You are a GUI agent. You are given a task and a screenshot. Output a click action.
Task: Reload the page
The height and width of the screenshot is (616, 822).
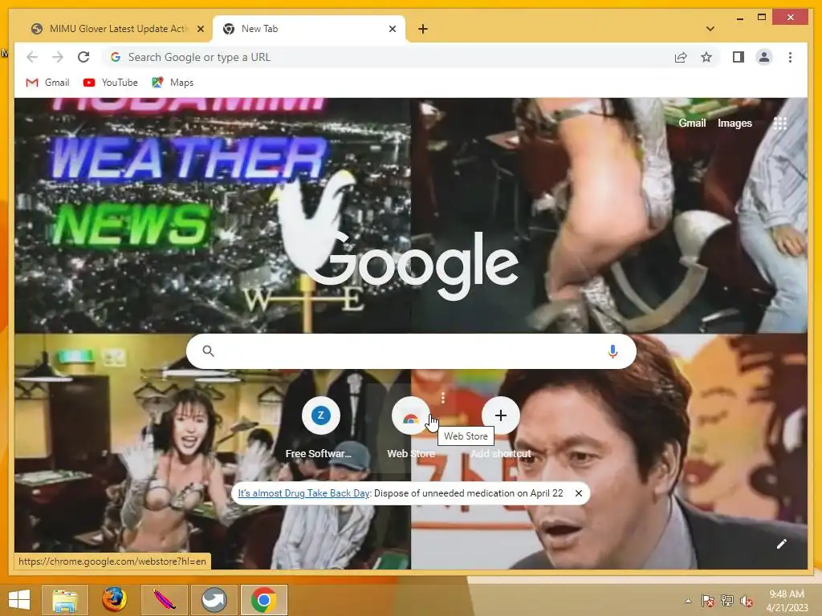(83, 57)
